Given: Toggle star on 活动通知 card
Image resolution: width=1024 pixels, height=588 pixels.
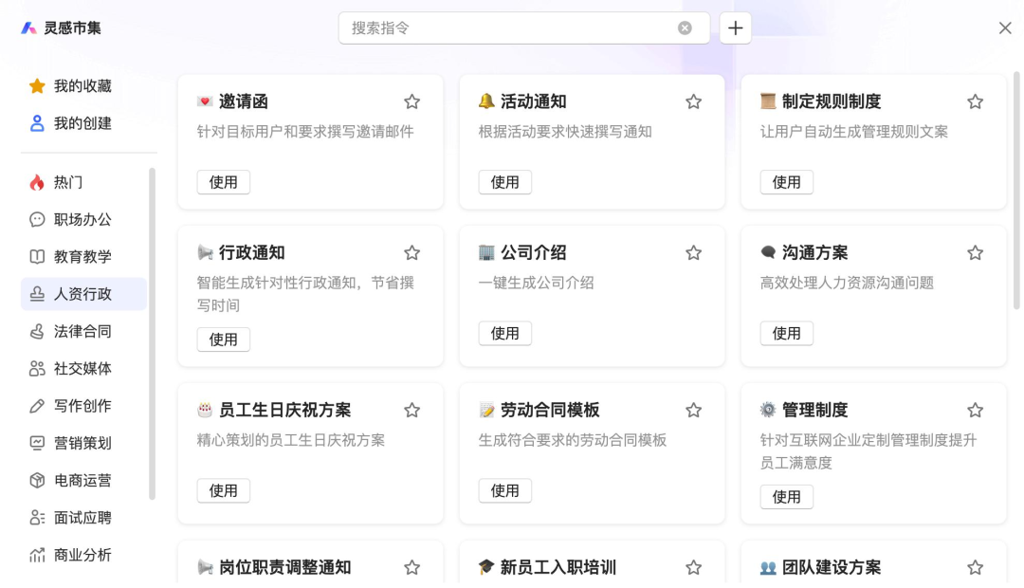Looking at the screenshot, I should coord(693,101).
